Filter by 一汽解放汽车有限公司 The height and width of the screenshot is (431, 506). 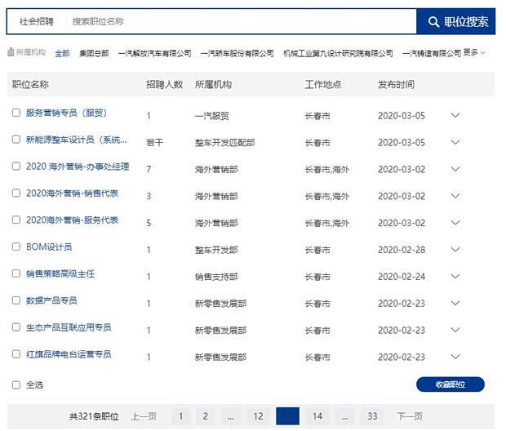(154, 53)
